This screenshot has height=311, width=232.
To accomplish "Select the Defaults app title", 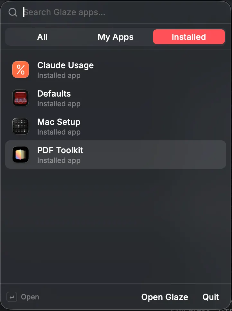I will [x=54, y=94].
